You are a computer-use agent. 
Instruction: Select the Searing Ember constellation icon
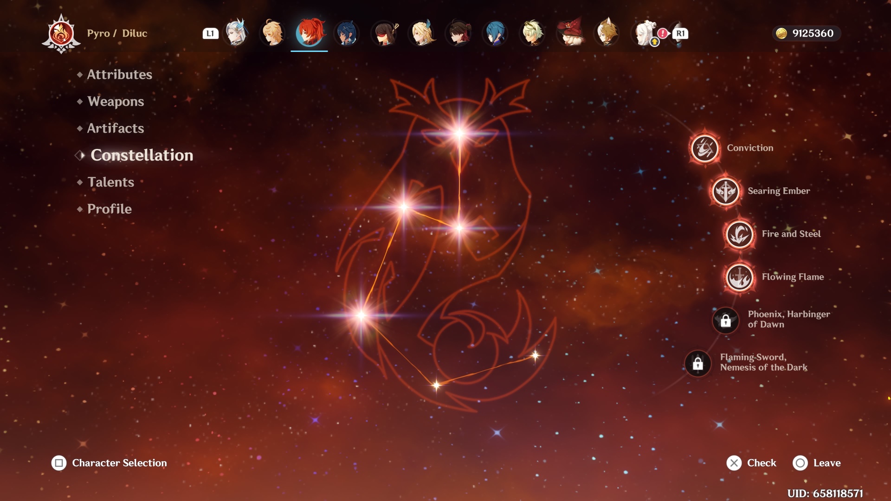tap(725, 191)
